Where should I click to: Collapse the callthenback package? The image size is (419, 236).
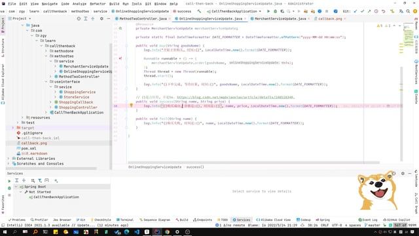41,46
